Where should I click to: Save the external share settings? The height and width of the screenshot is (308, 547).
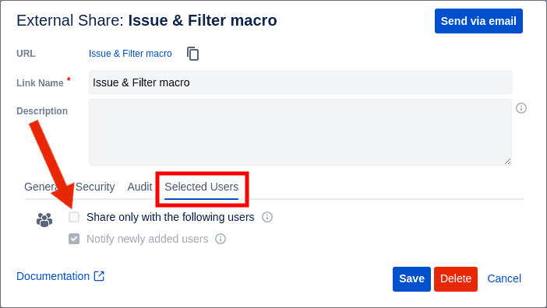click(411, 278)
